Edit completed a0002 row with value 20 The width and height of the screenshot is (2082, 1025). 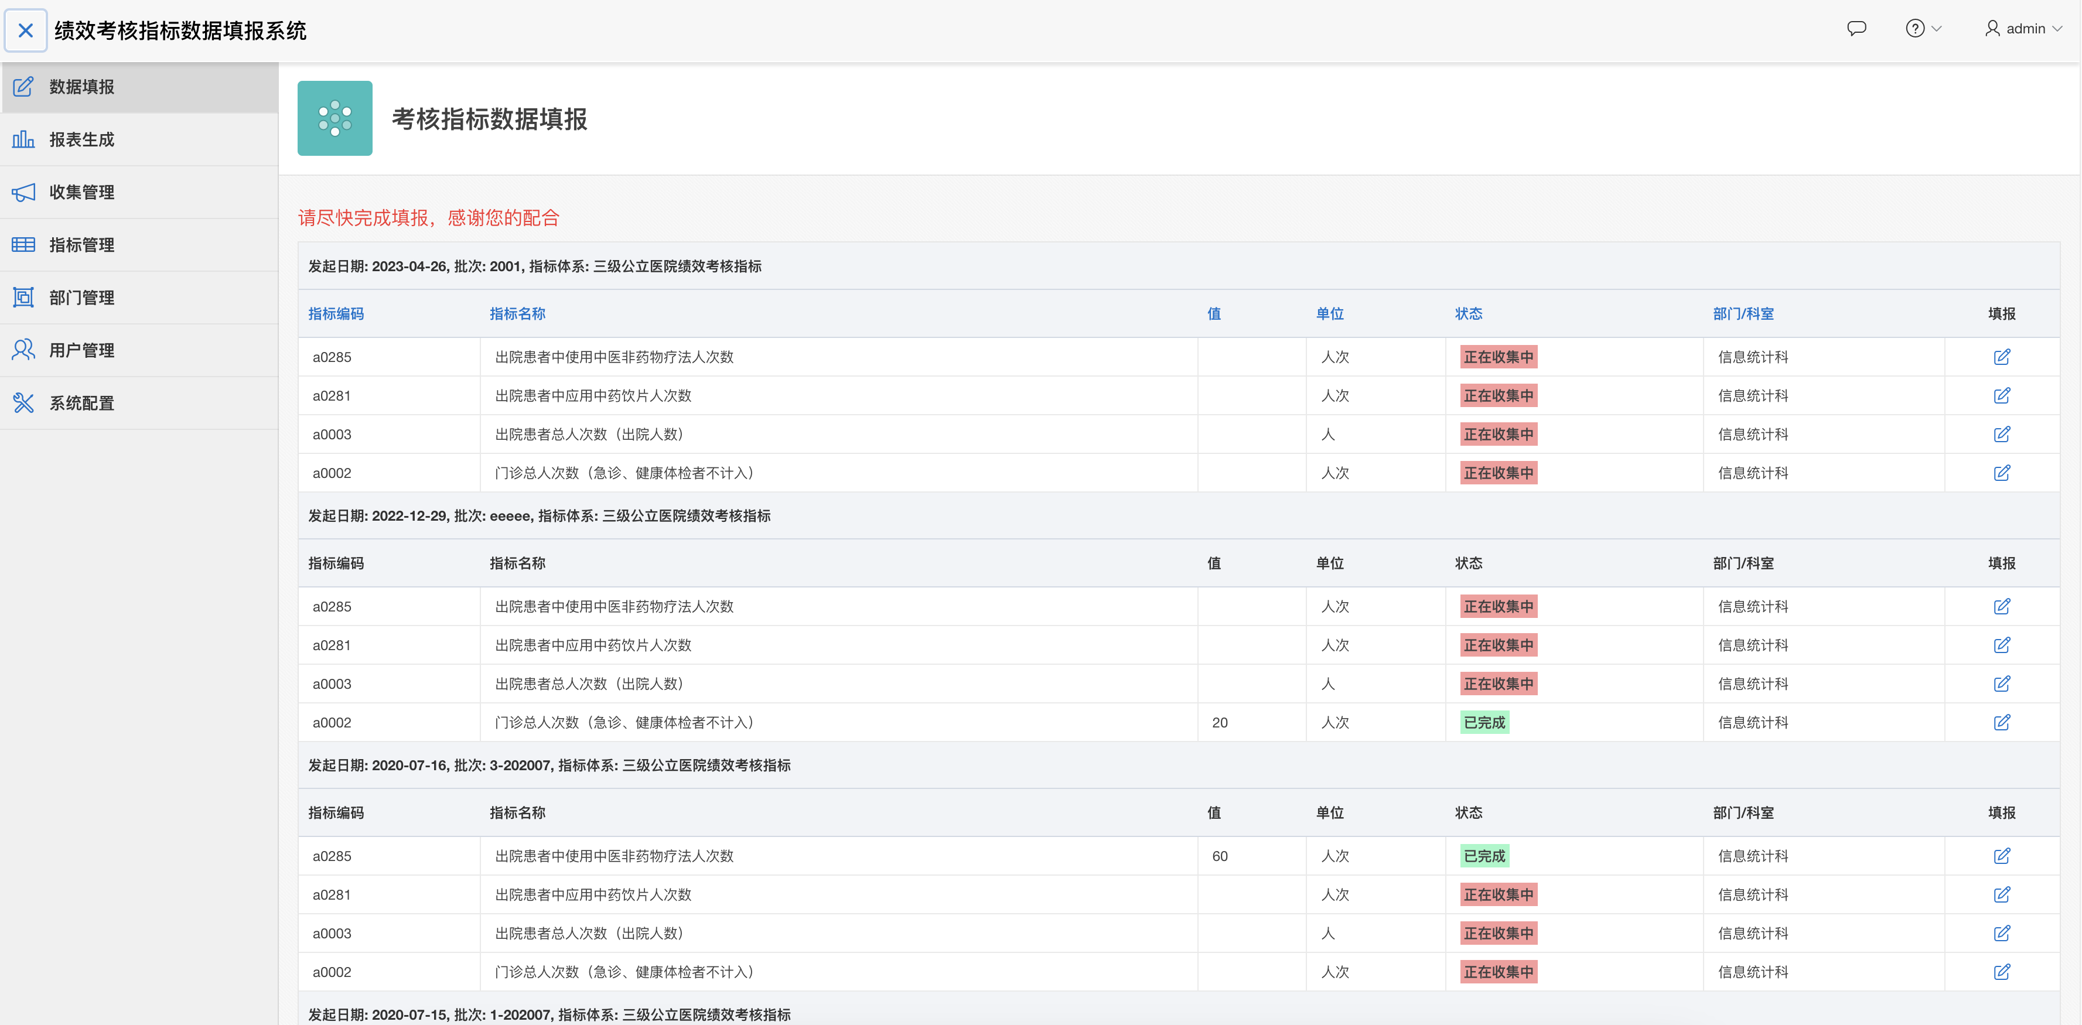[x=2001, y=723]
